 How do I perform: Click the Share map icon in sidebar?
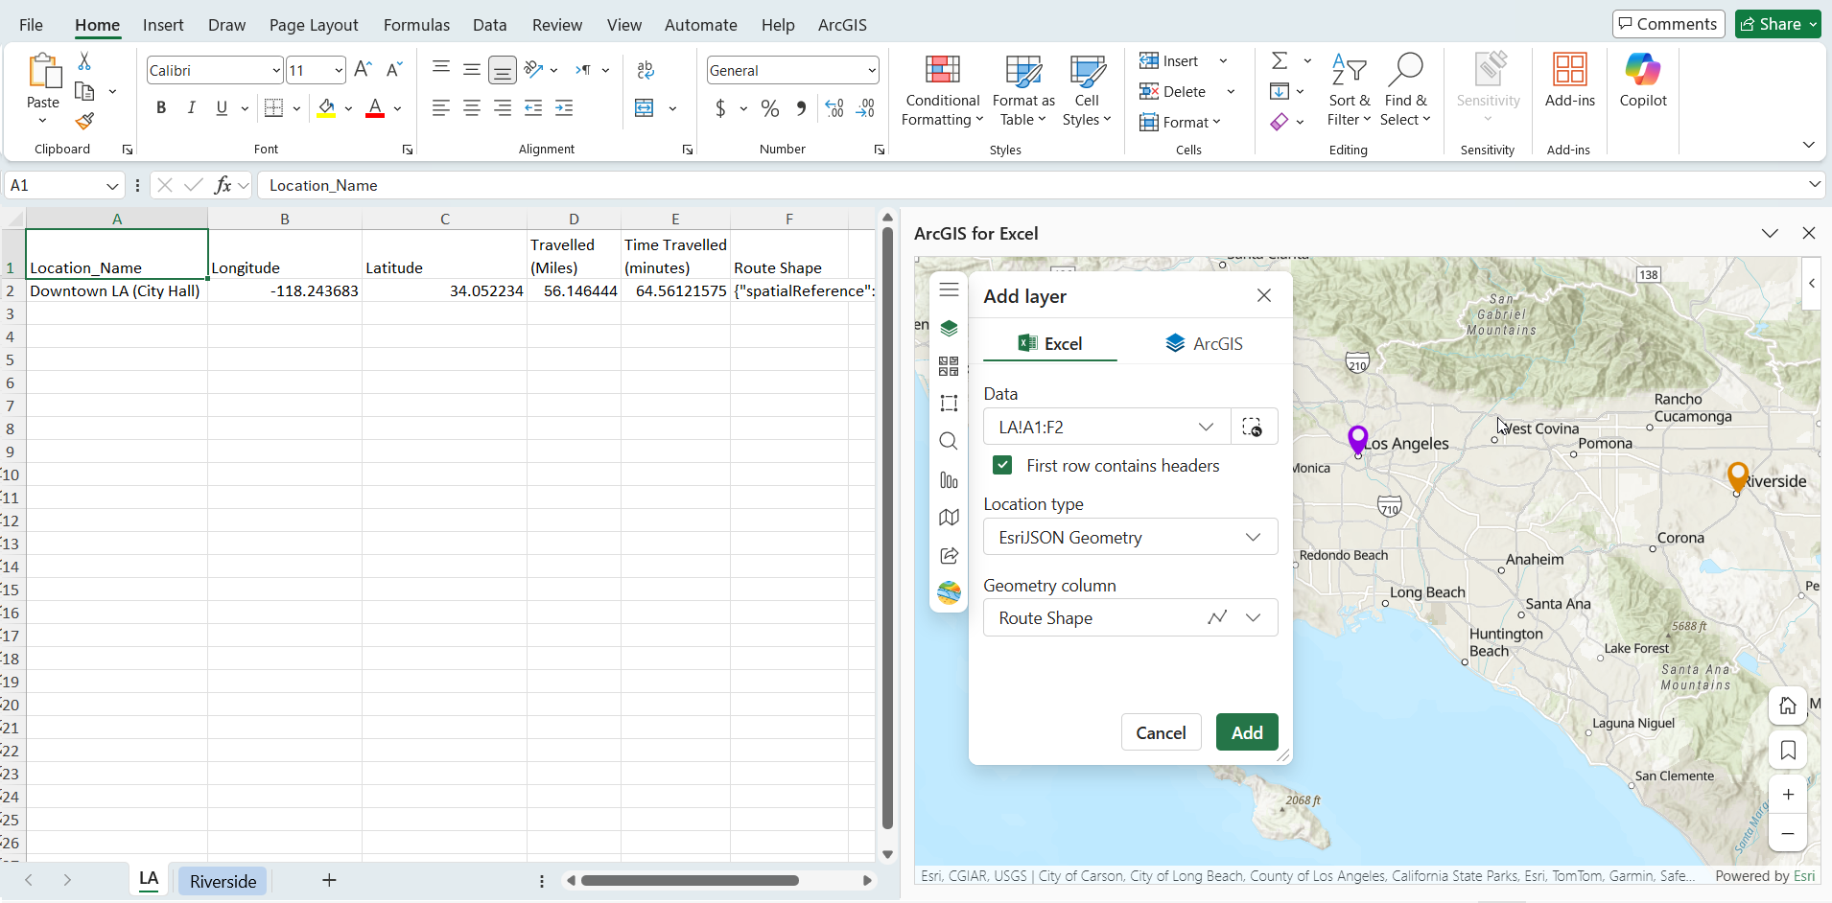click(949, 555)
